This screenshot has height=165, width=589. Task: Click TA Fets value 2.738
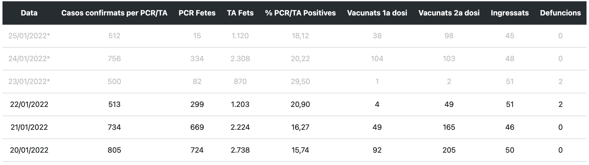click(x=240, y=150)
